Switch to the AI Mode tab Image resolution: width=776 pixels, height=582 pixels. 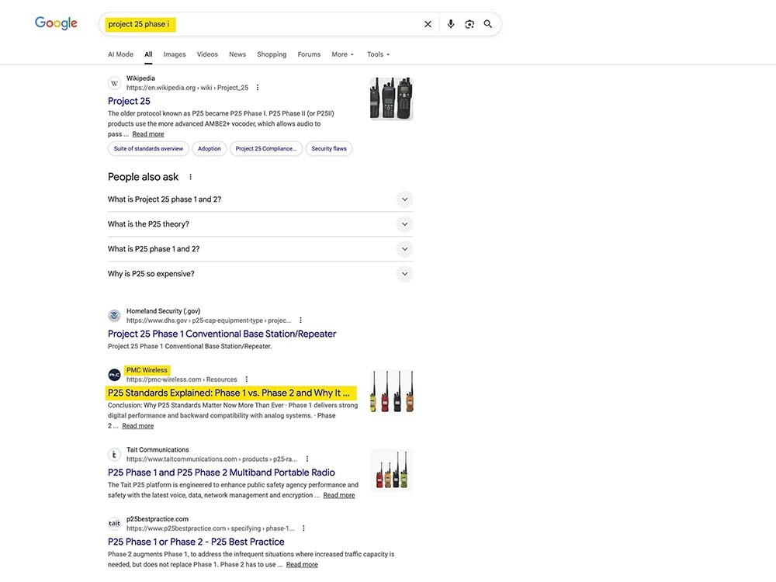pos(120,54)
